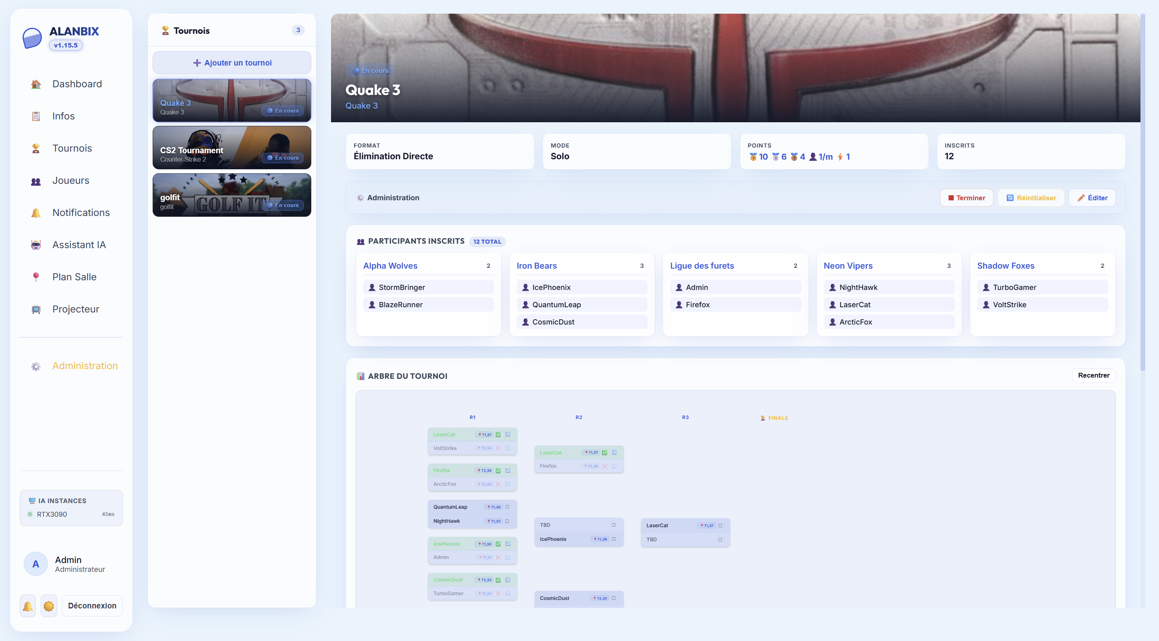Check the winner box for QuantumLeap
The height and width of the screenshot is (641, 1159).
click(x=507, y=507)
